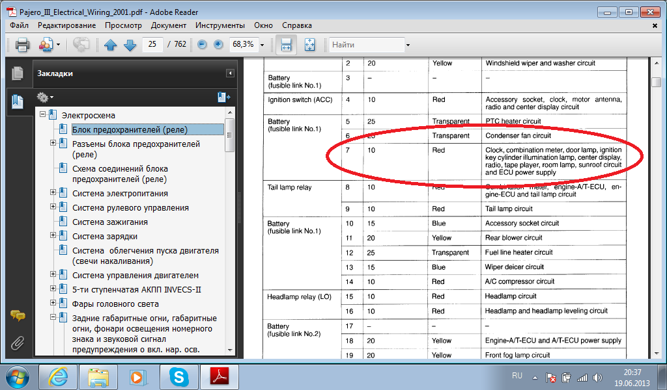The height and width of the screenshot is (390, 667).
Task: Open the Инструменты menu
Action: pyautogui.click(x=220, y=25)
